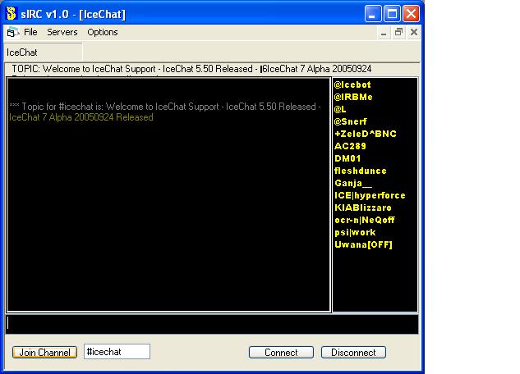Select user @Icebot in nick list
This screenshot has width=520, height=374.
352,84
